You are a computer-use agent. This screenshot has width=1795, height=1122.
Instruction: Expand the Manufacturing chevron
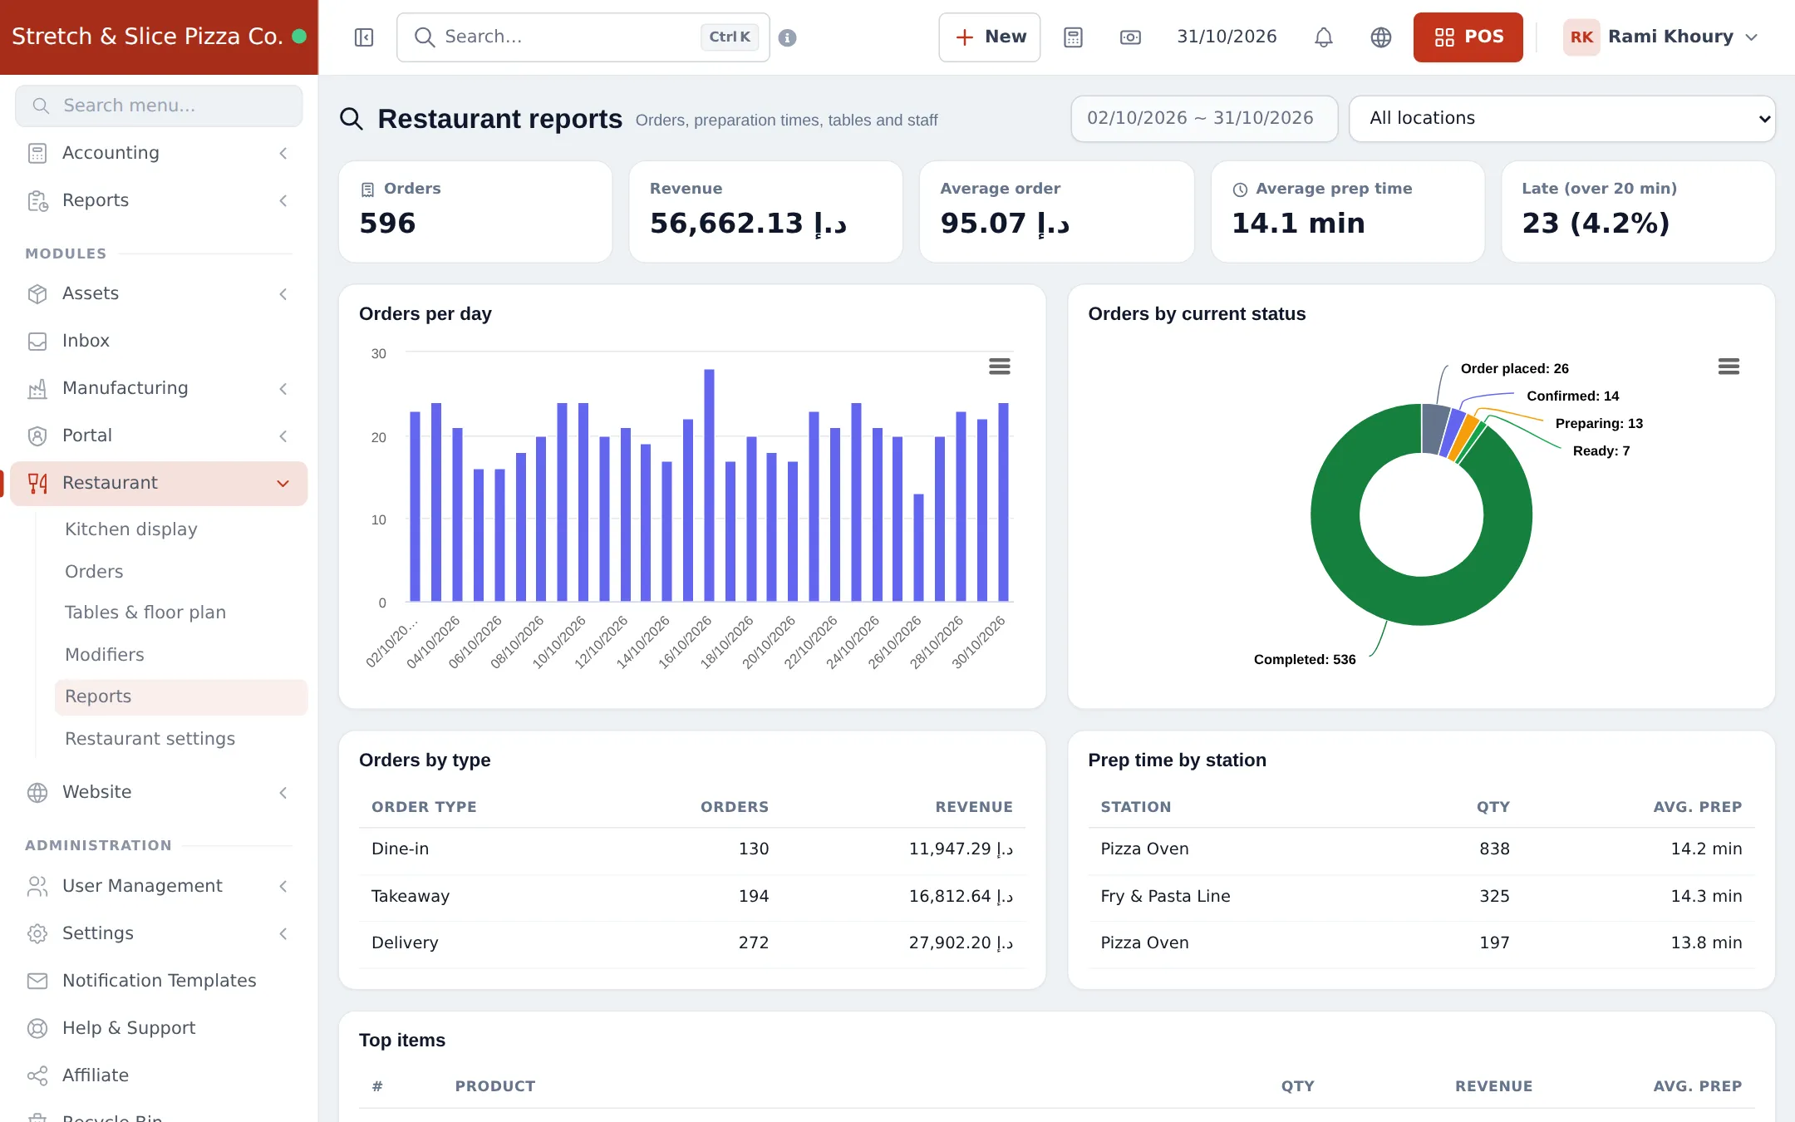click(283, 388)
